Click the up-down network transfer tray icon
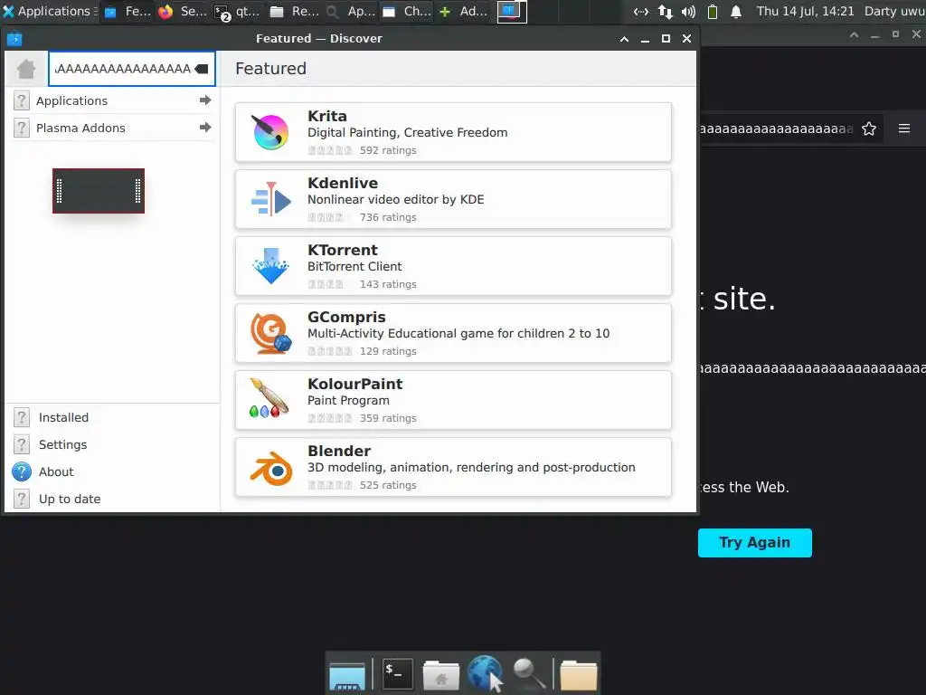 (665, 11)
